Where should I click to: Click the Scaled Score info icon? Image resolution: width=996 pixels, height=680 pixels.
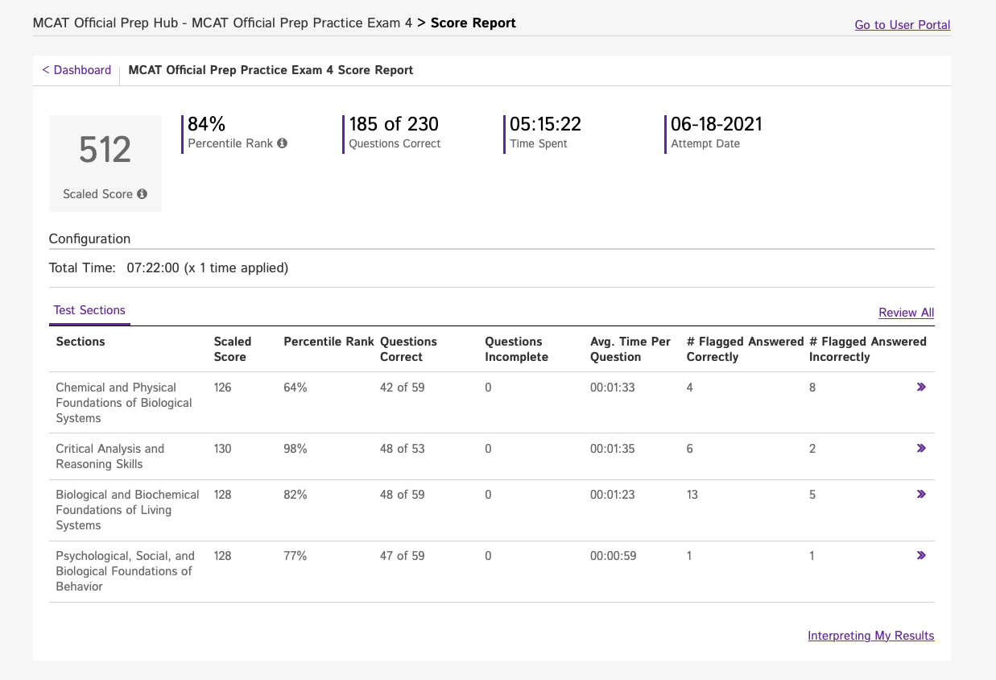click(x=143, y=194)
